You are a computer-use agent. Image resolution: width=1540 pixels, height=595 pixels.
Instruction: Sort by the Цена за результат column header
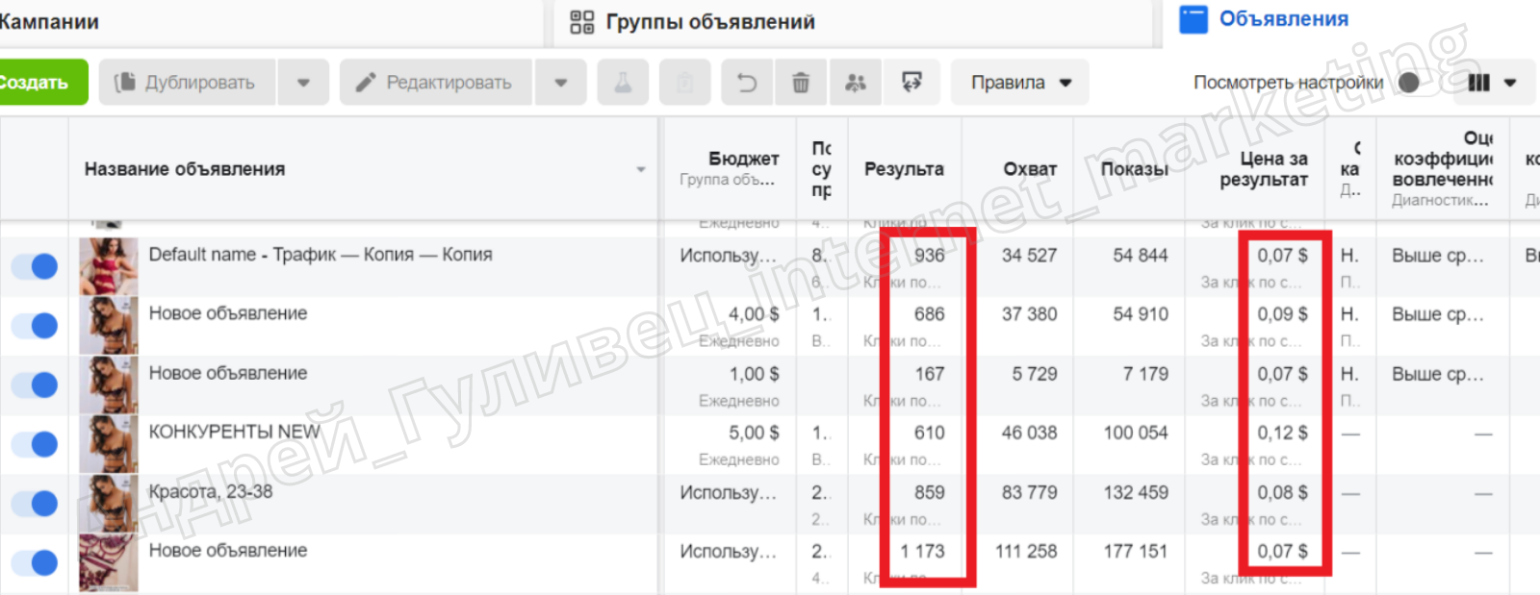[x=1264, y=169]
